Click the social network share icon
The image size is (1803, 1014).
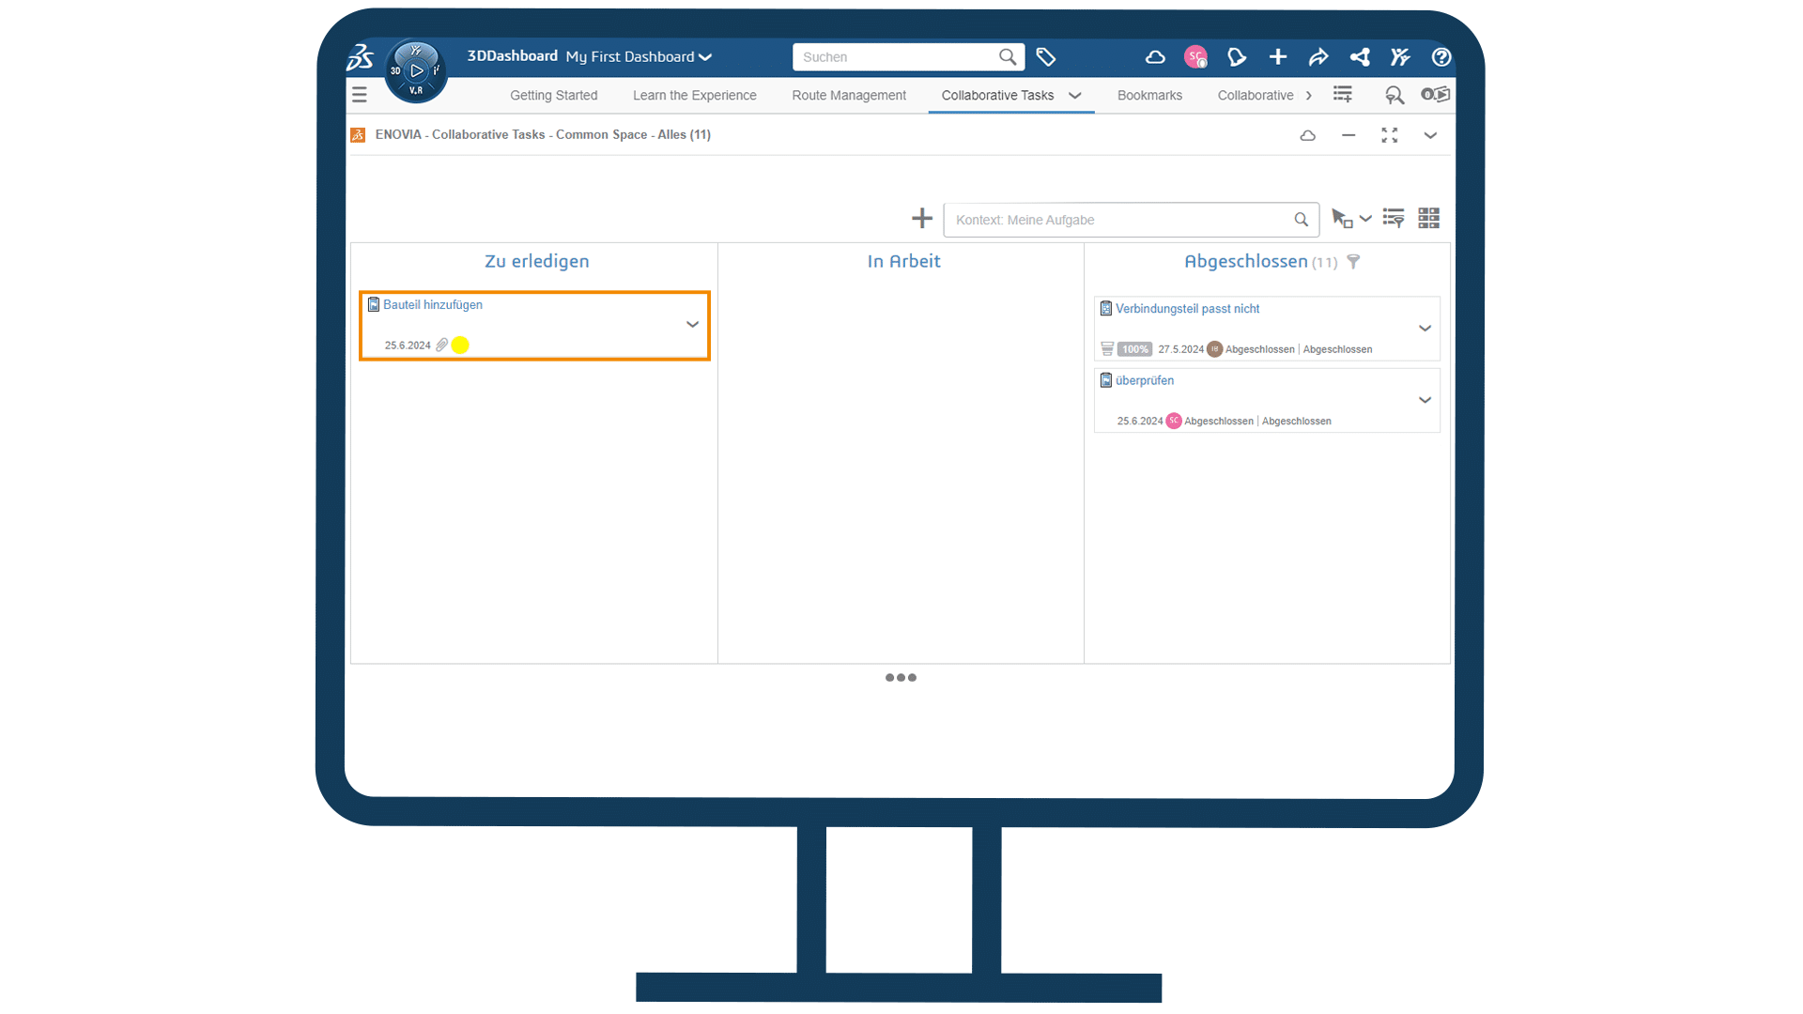[x=1359, y=57]
